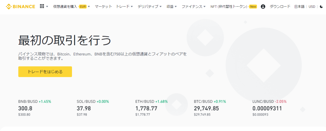
Task: Open NFT (非代替性トークン) page
Action: [x=229, y=6]
